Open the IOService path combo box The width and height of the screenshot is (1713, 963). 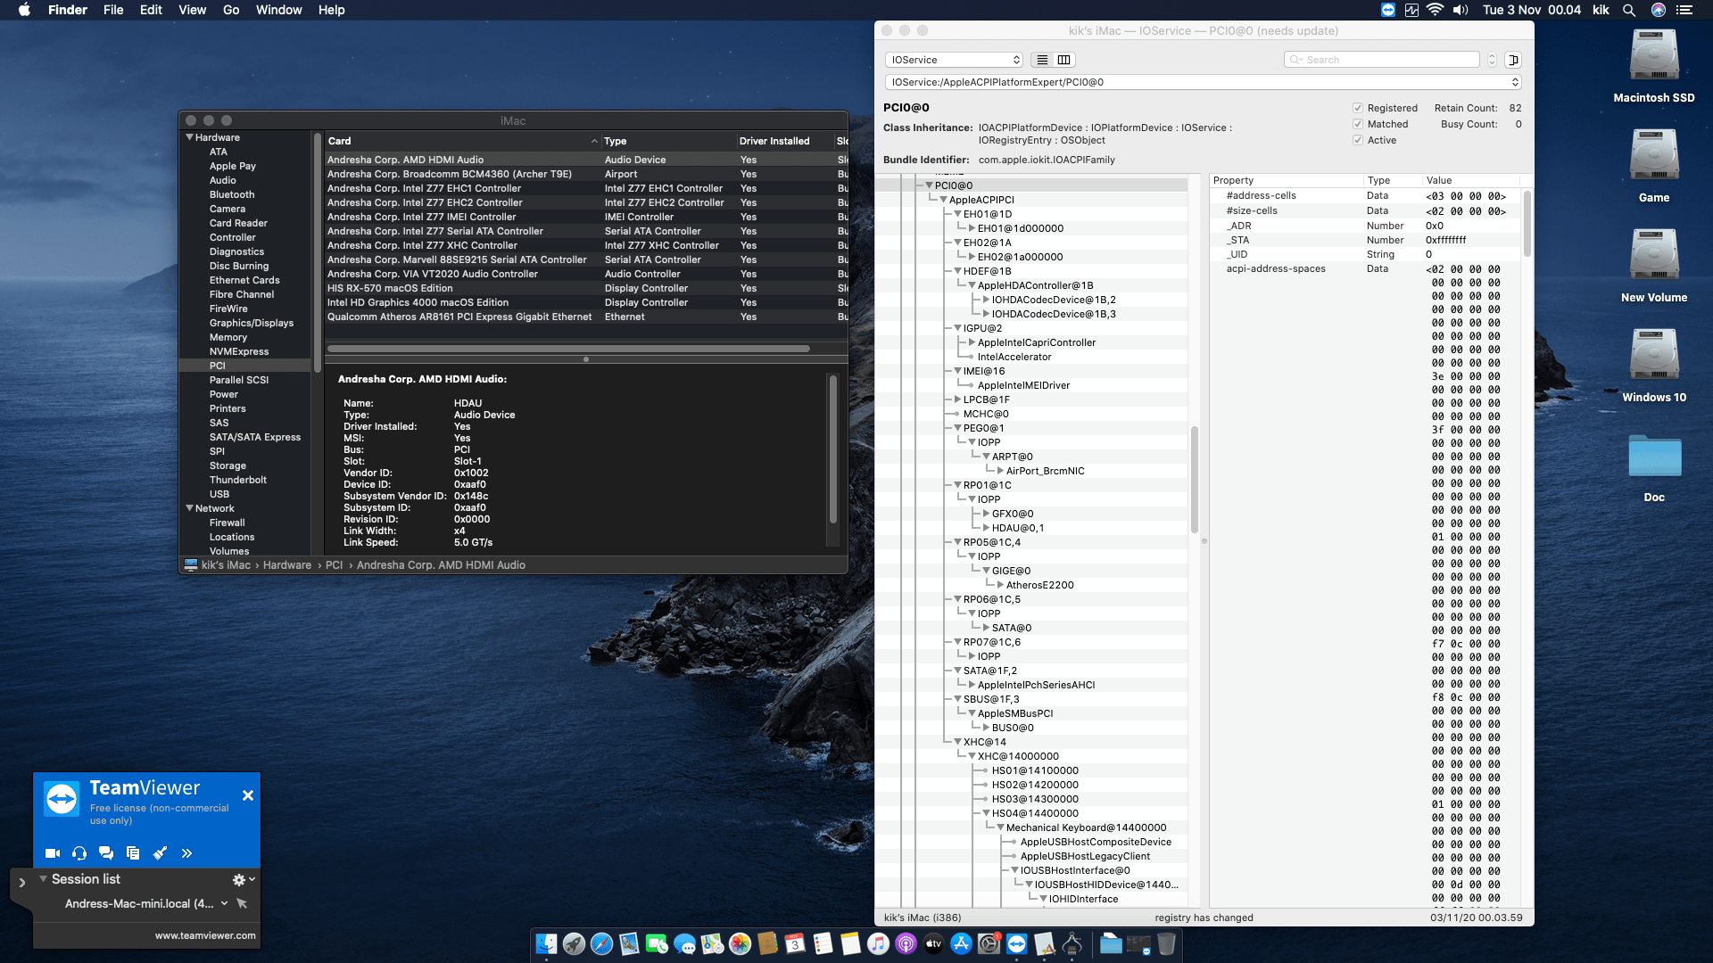click(1203, 82)
